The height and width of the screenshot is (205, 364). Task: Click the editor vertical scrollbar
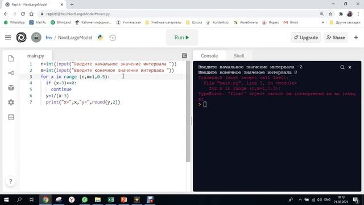188,112
